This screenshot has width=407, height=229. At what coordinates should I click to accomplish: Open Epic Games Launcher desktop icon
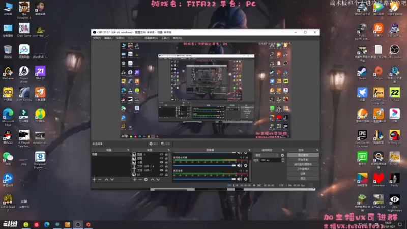pos(362,139)
